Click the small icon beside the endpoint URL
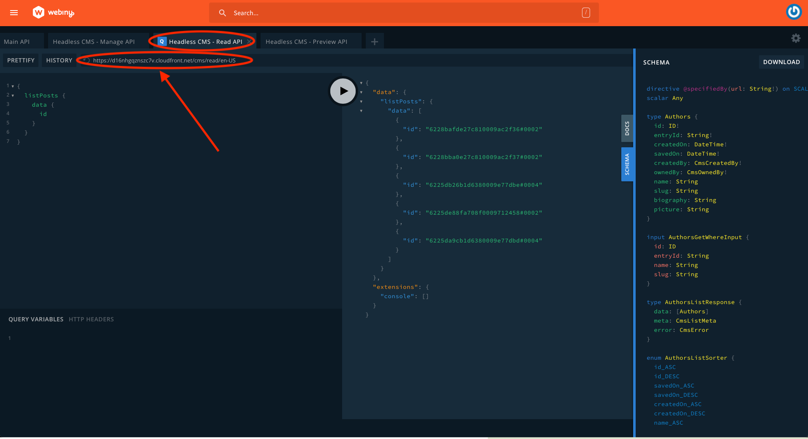 [85, 60]
